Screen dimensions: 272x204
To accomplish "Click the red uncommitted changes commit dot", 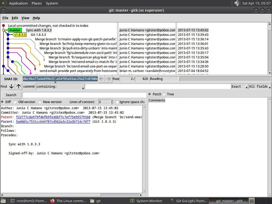I will pyautogui.click(x=3, y=26).
